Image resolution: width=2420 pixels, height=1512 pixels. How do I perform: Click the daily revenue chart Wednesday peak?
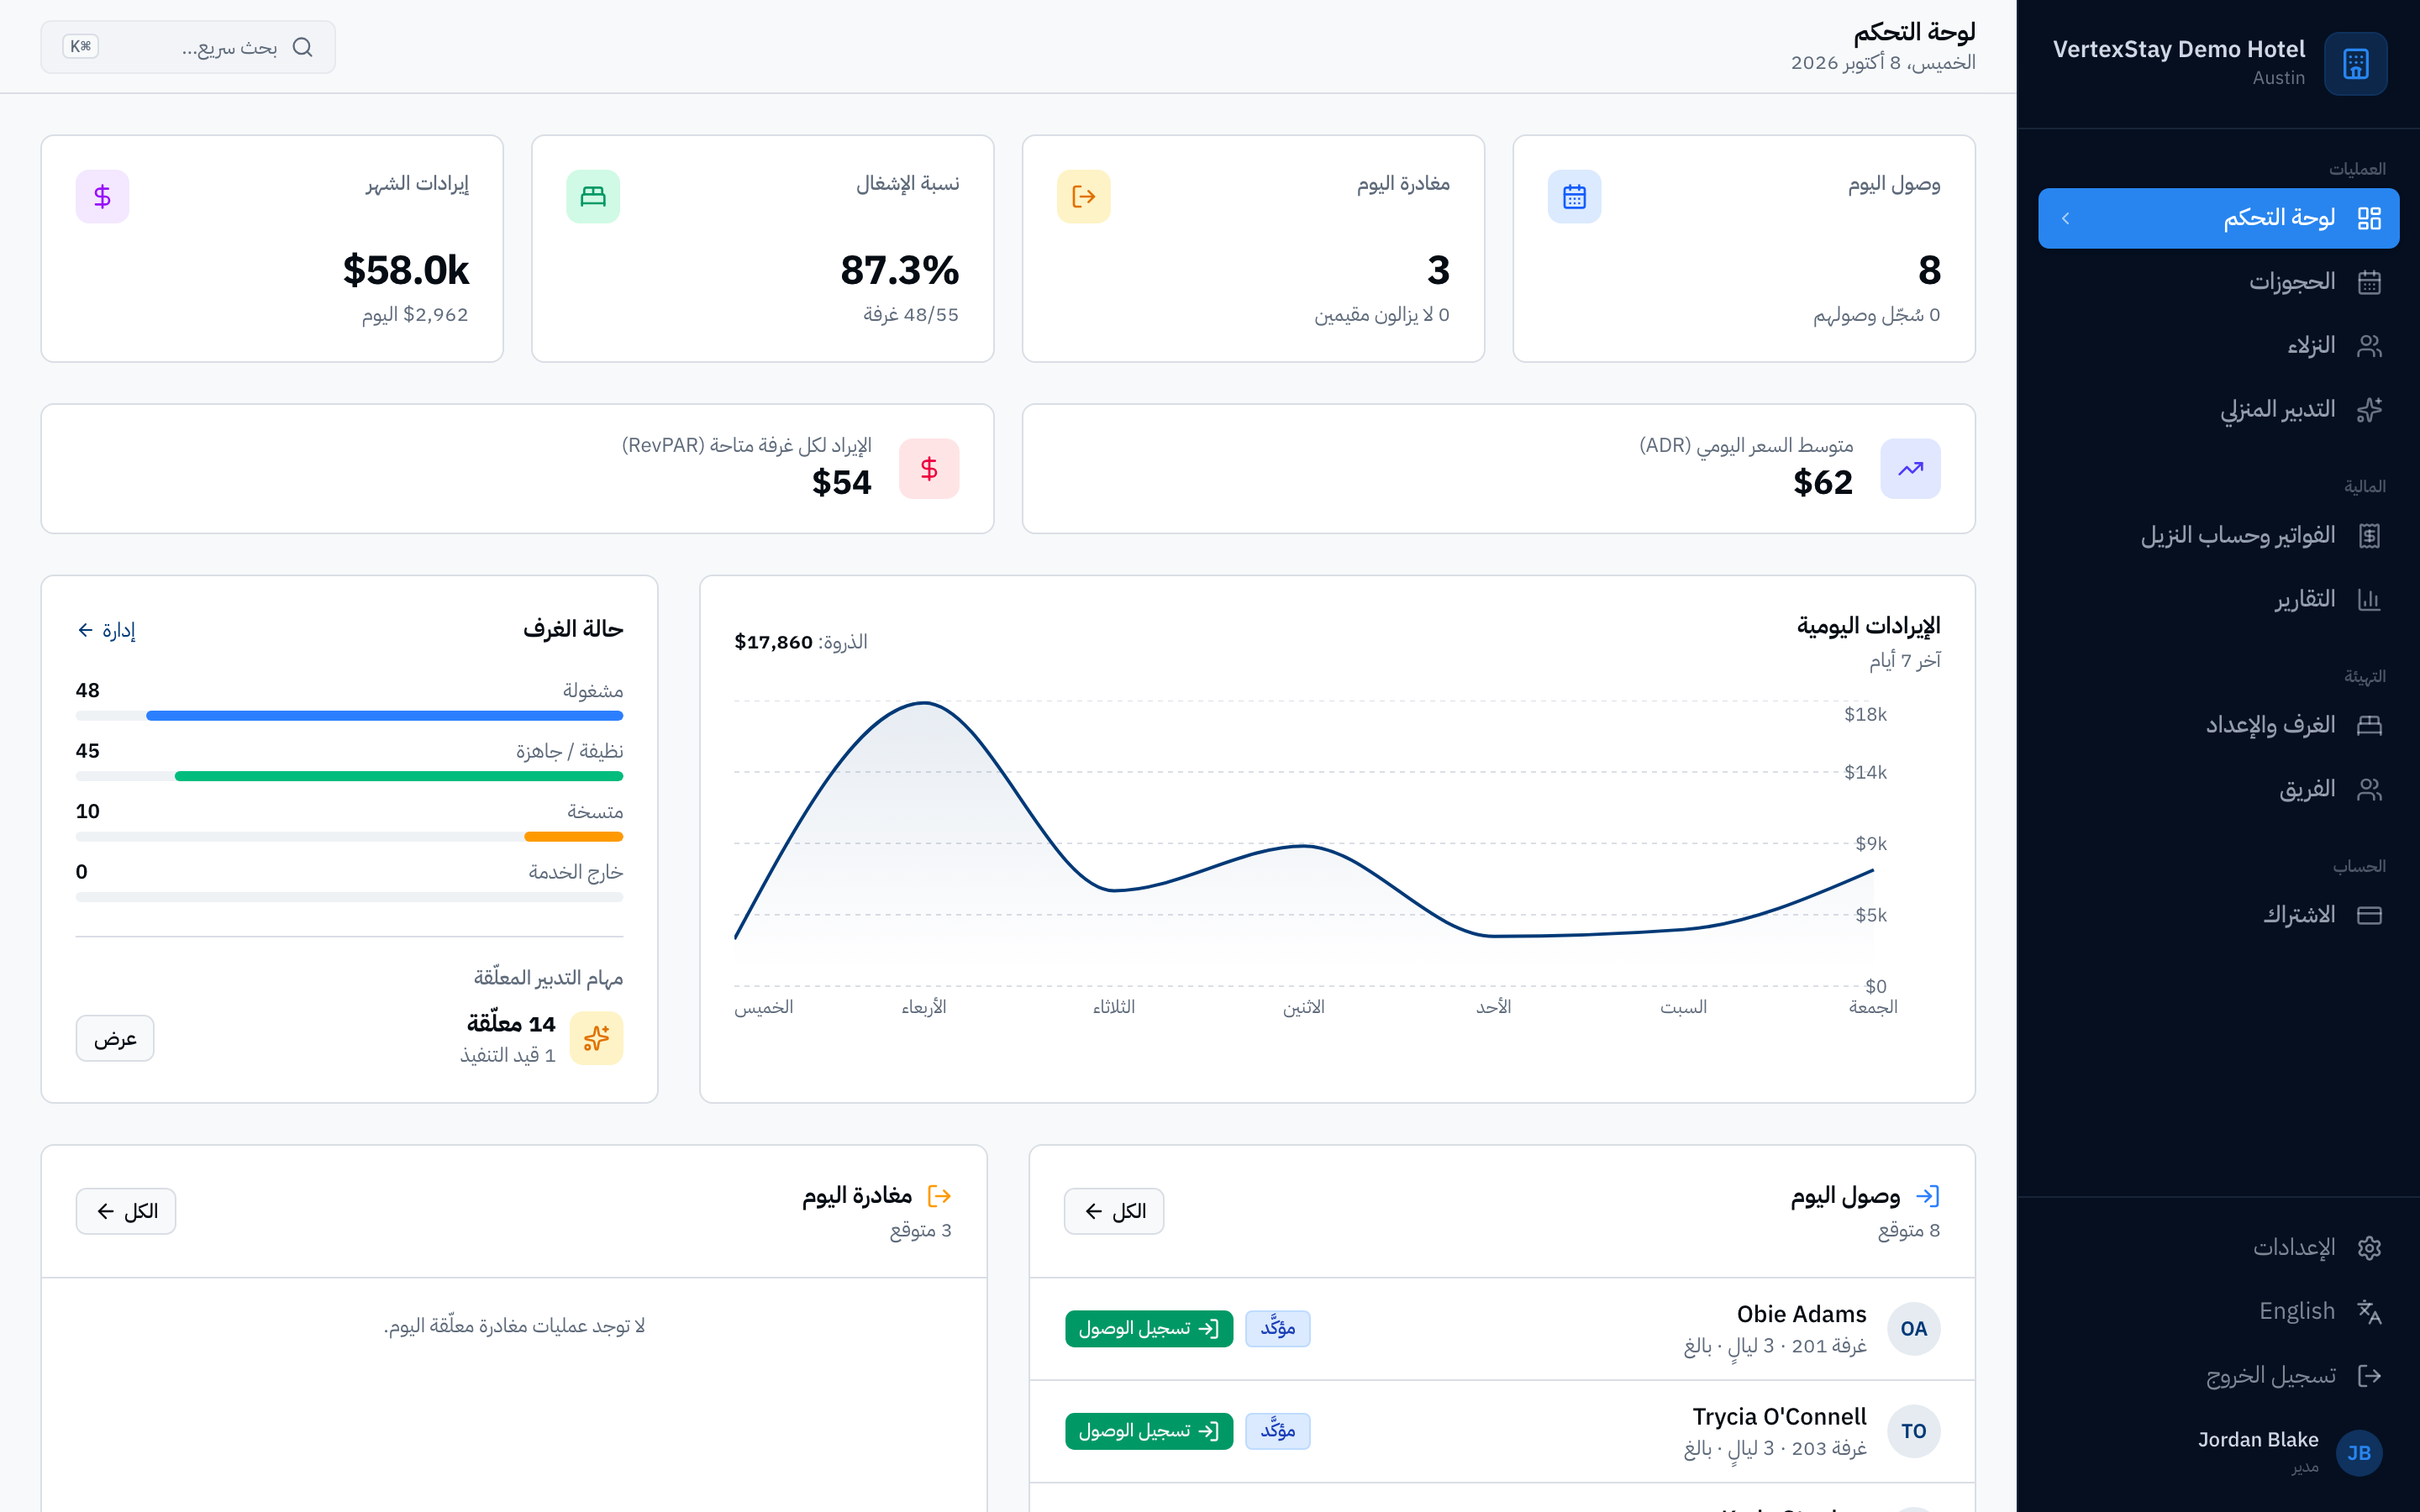point(924,703)
